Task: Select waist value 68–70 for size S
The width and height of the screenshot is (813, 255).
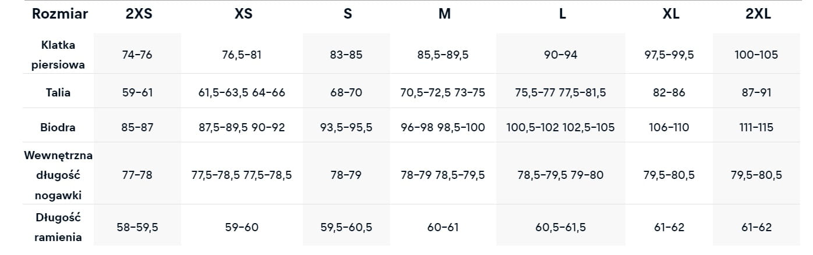Action: [x=346, y=92]
